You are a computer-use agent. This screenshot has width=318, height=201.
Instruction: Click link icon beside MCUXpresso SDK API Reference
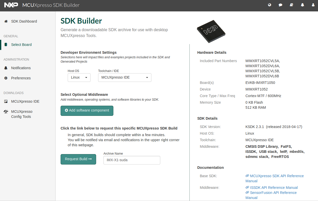(247, 176)
